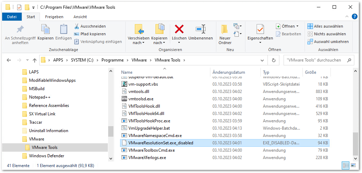Open the recent locations dropdown arrow
Viewport: 362px width, 173px height.
[27, 60]
